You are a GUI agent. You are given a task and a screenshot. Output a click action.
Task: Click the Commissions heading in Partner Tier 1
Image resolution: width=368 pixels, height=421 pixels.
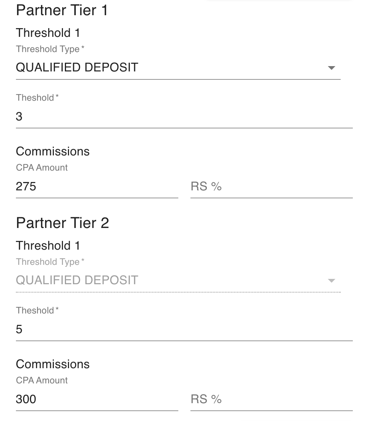tap(53, 151)
